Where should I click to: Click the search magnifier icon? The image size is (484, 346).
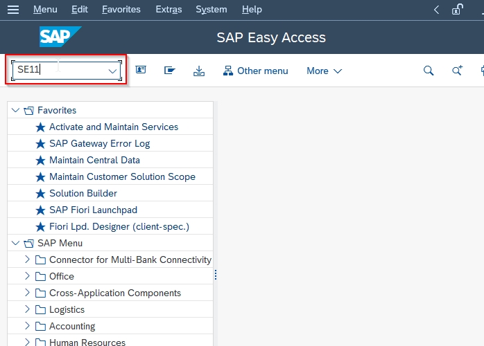429,71
